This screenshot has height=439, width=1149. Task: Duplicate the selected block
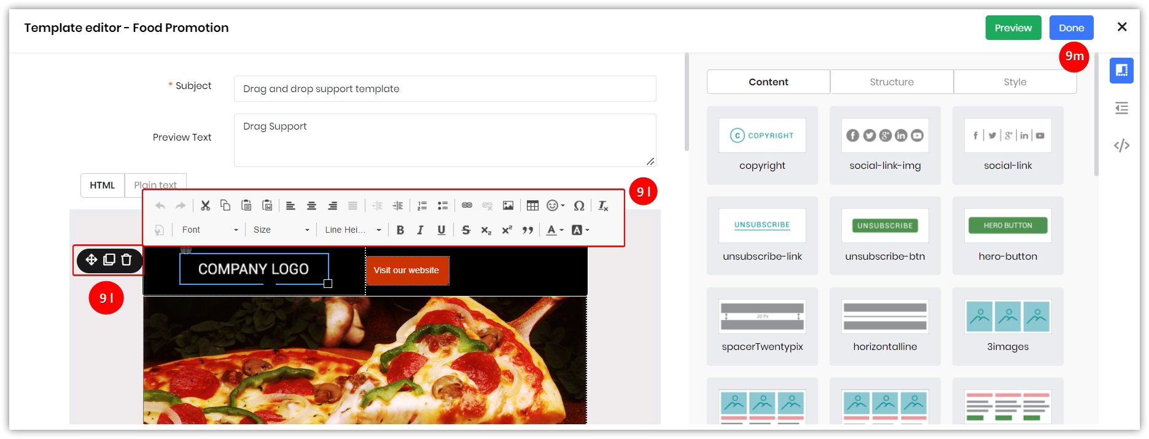(x=109, y=260)
